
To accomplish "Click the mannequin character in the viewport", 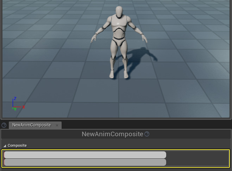I will pos(119,42).
